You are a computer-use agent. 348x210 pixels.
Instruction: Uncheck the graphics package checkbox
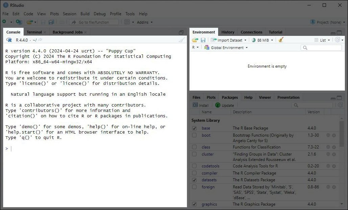tap(194, 204)
